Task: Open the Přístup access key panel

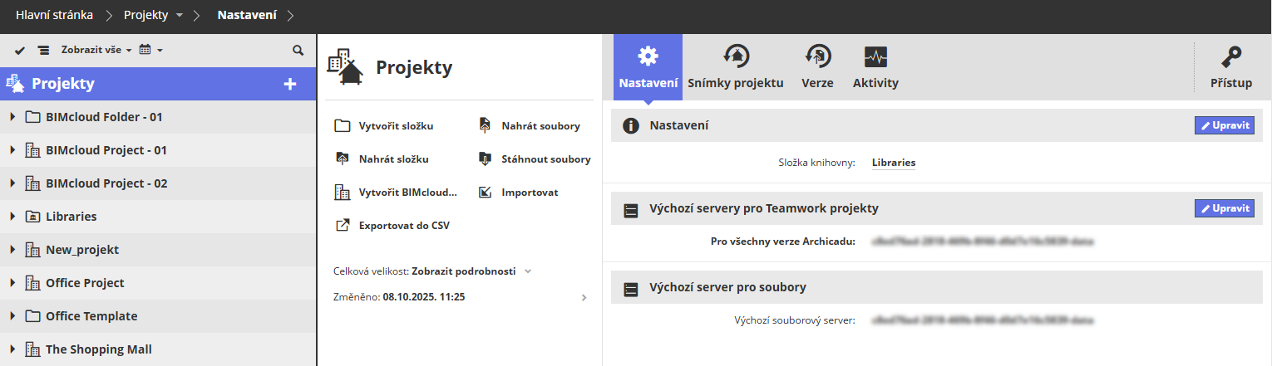Action: (x=1231, y=67)
